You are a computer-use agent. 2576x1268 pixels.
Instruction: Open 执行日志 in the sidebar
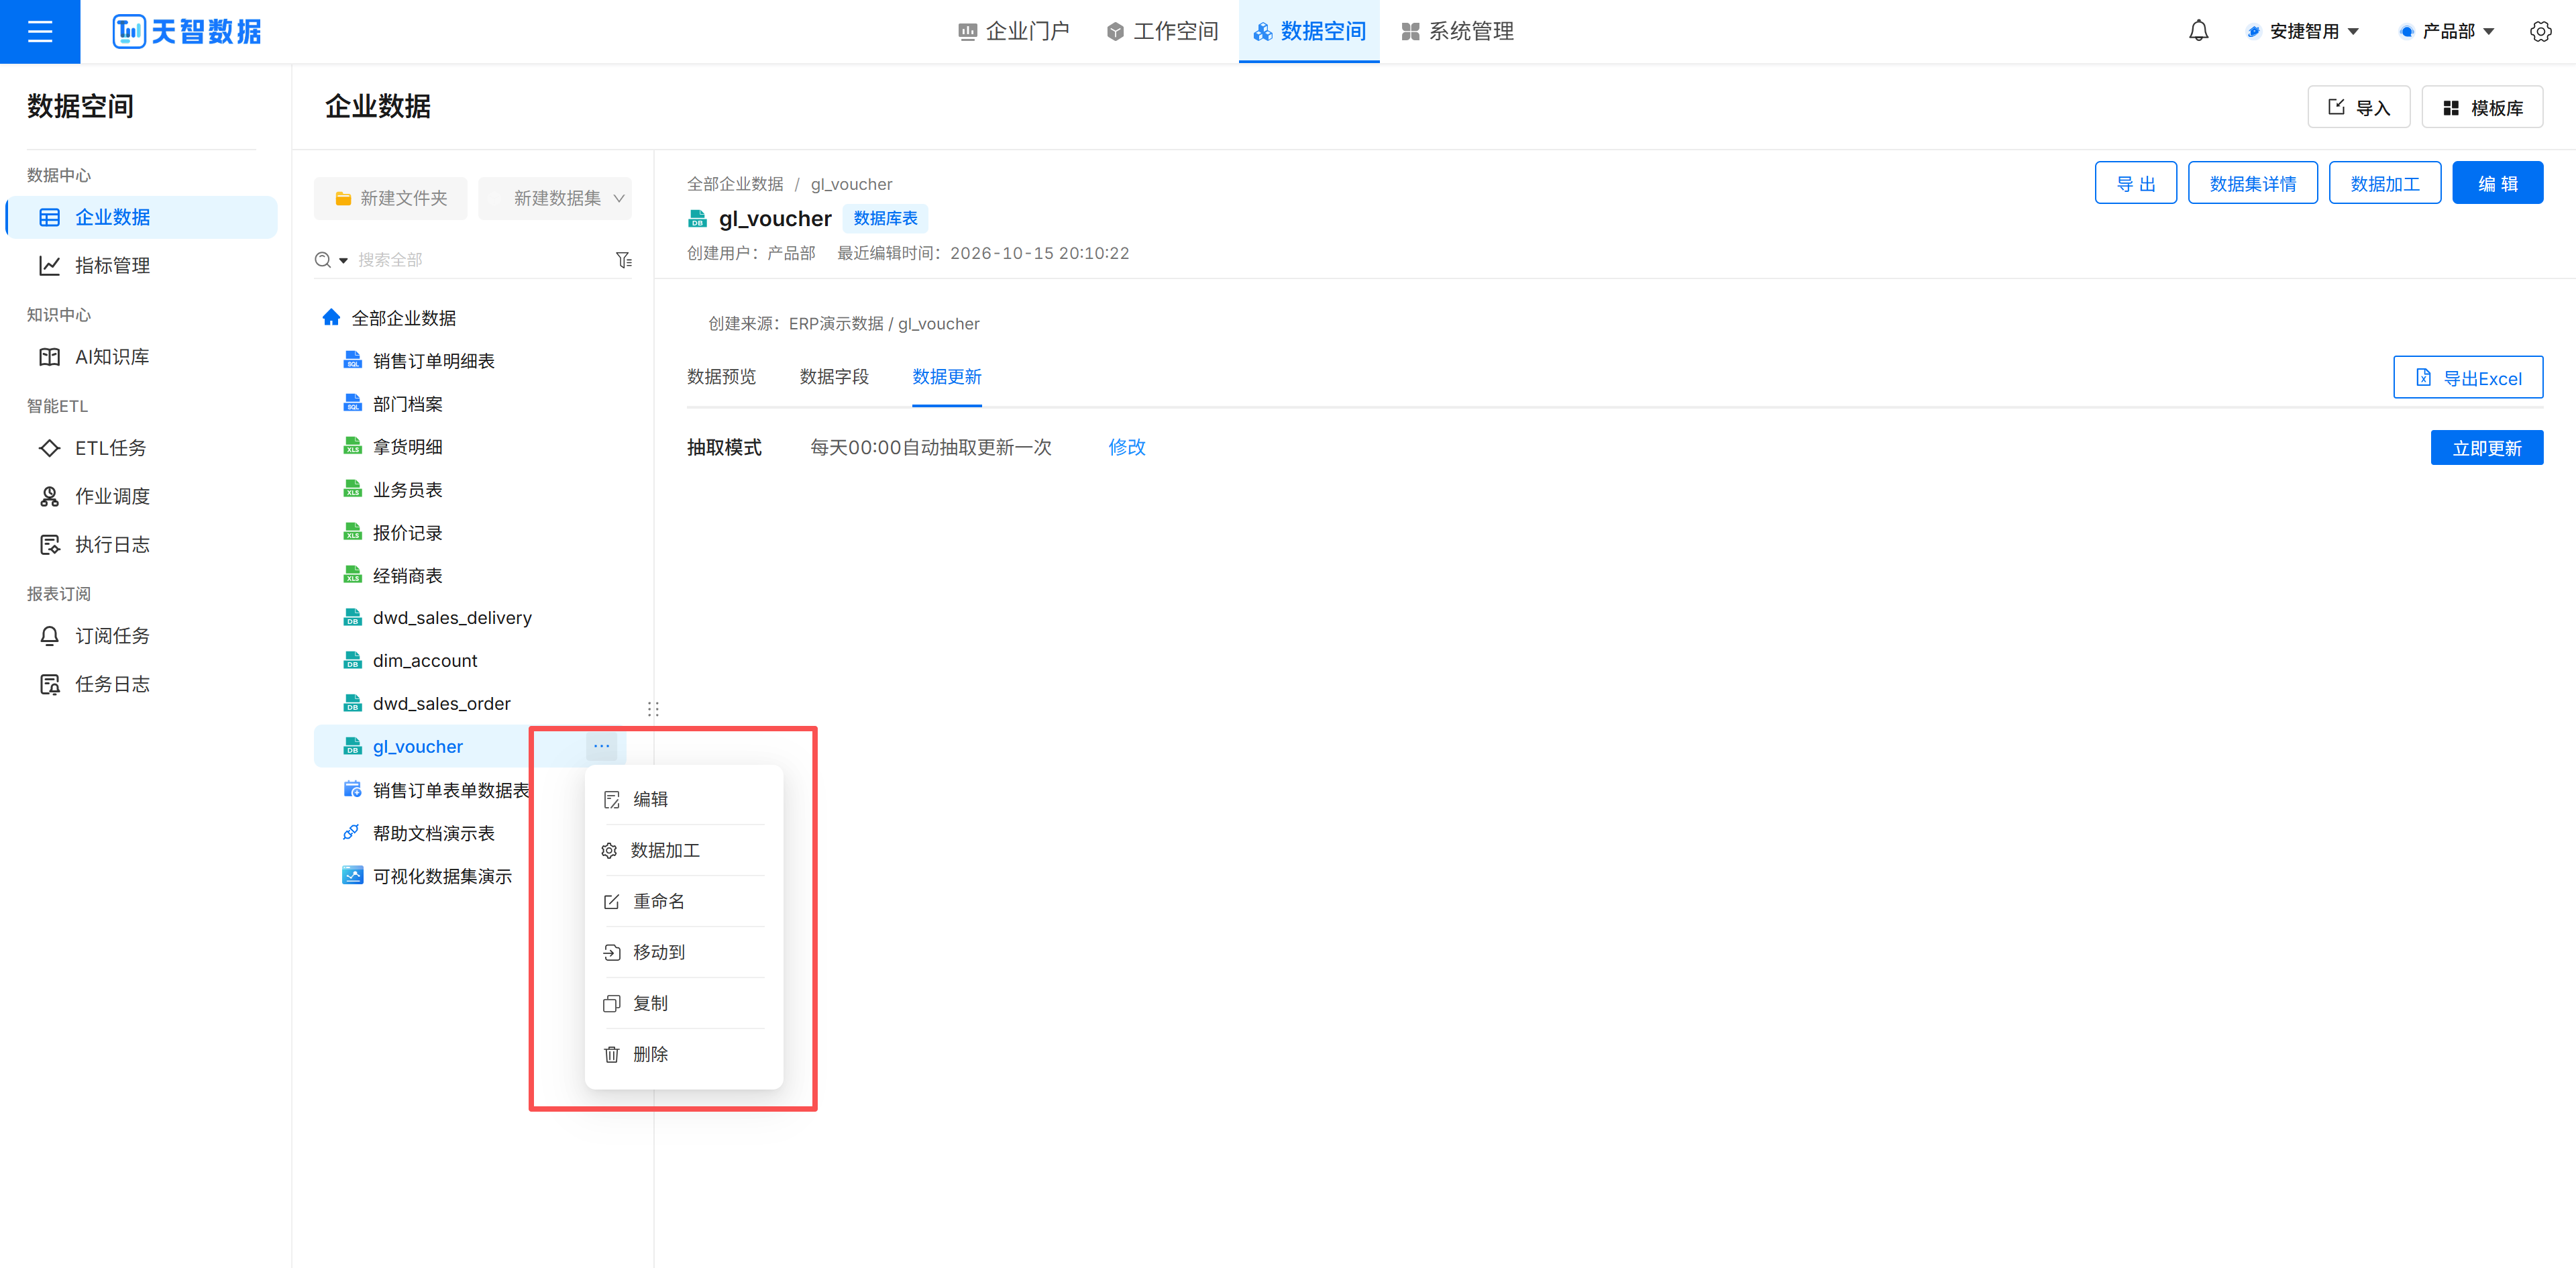point(141,544)
